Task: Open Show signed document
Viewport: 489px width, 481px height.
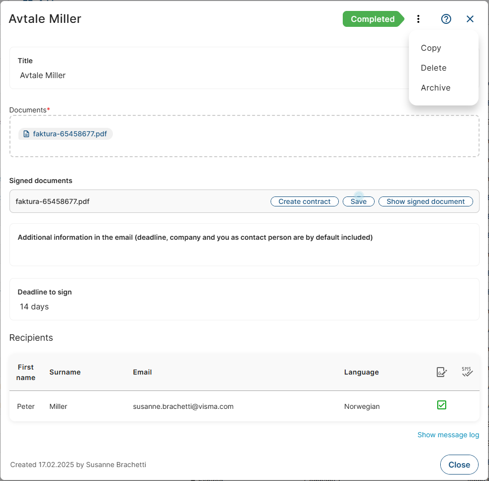Action: point(425,201)
